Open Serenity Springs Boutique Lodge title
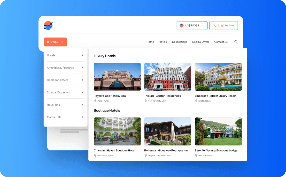286x177 pixels. click(216, 150)
